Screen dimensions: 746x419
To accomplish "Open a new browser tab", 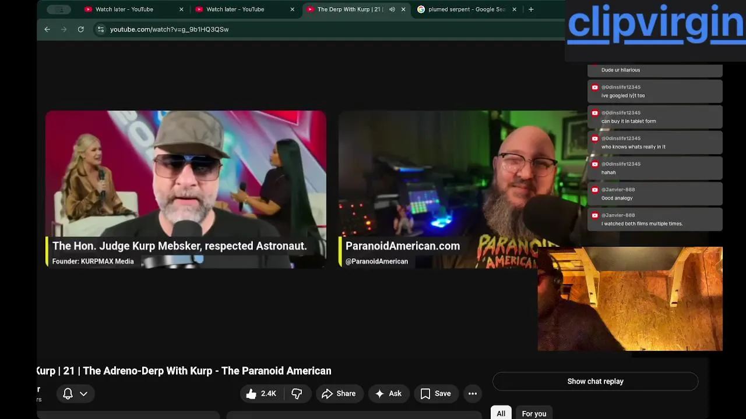I will (x=530, y=9).
